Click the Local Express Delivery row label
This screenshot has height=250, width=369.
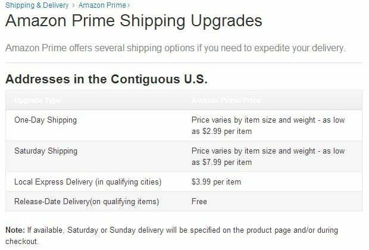coord(87,182)
